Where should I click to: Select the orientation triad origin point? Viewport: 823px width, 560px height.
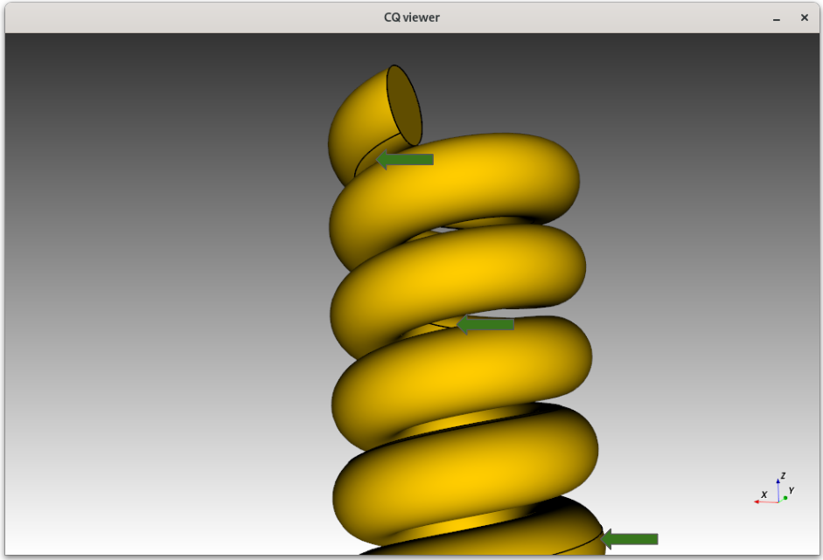point(778,502)
